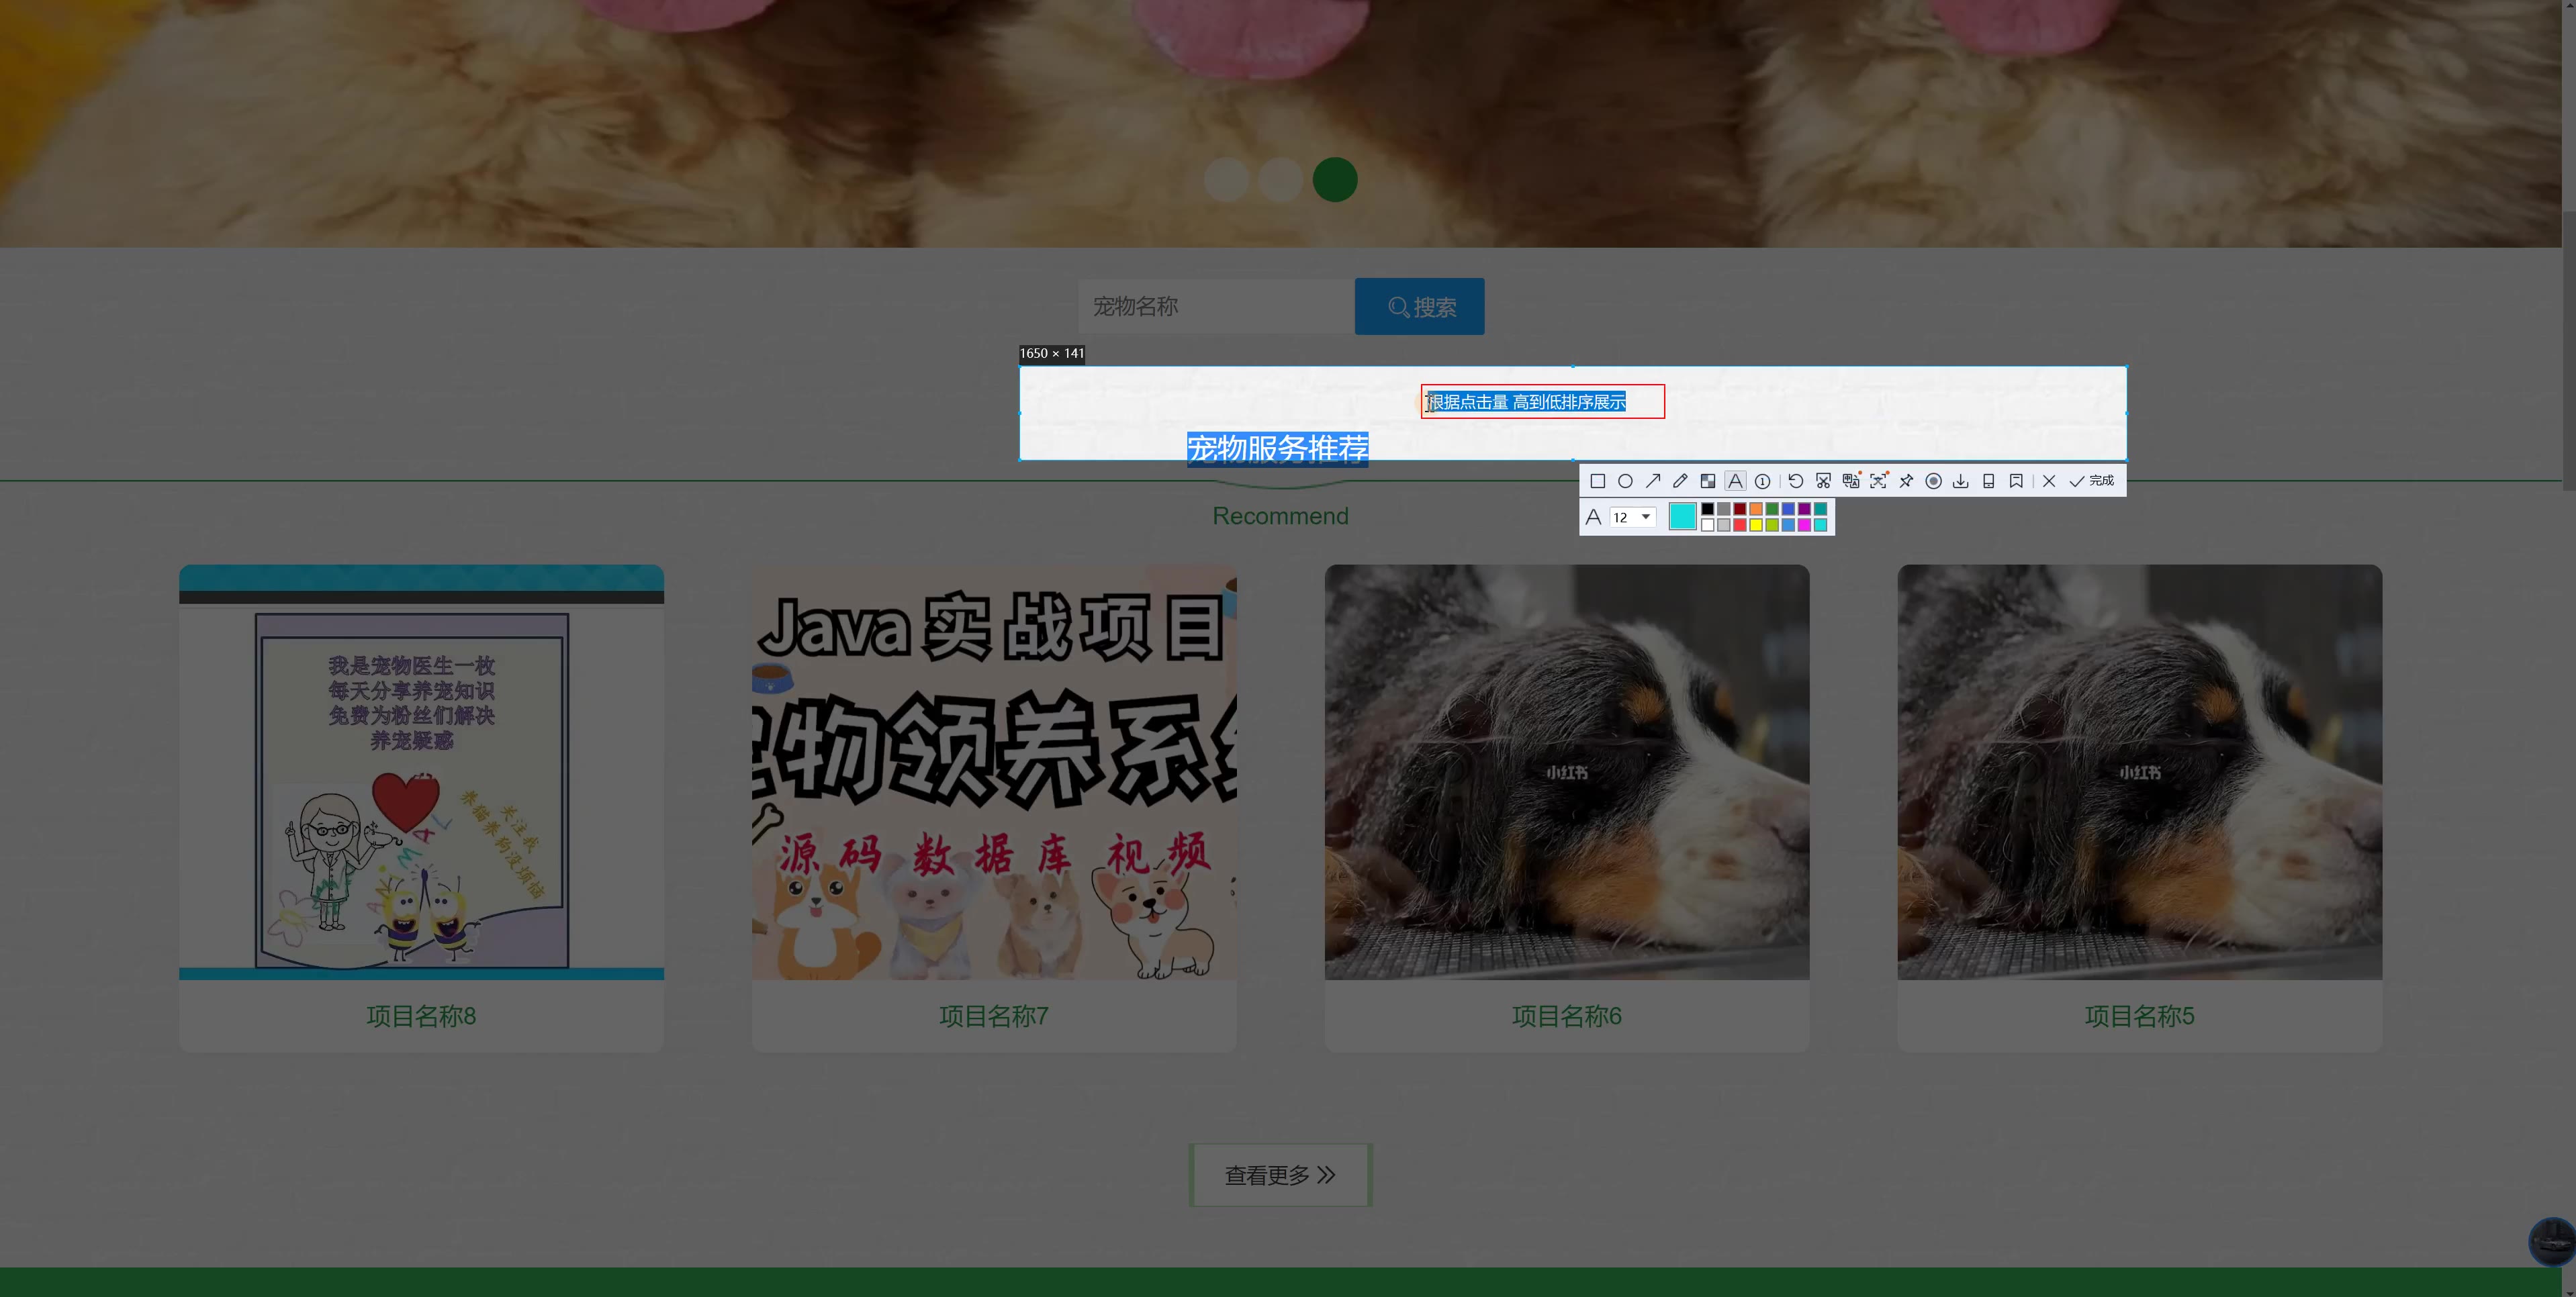2576x1297 pixels.
Task: Open the 项目名称6 card title
Action: tap(1567, 1016)
